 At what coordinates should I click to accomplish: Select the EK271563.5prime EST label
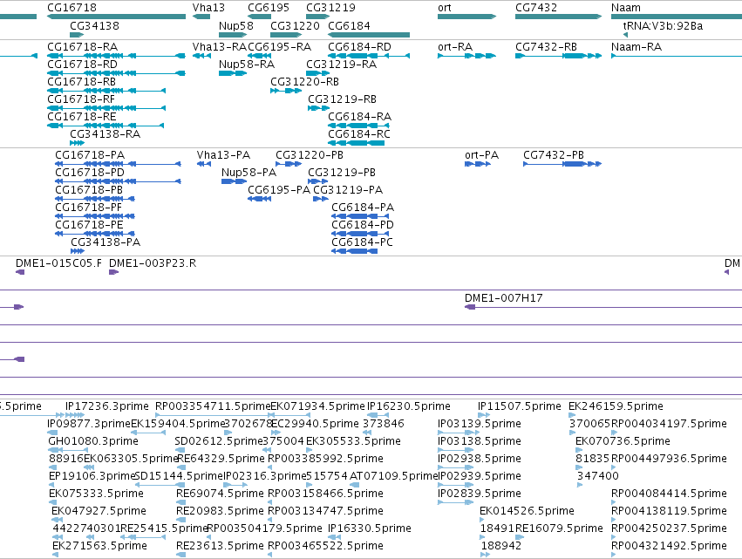(99, 546)
